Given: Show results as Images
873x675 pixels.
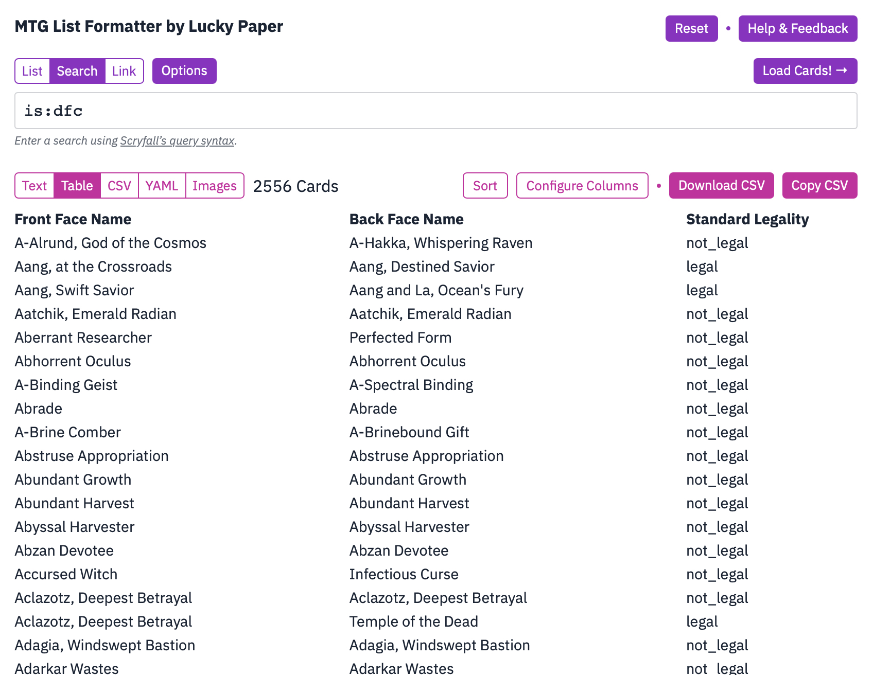Looking at the screenshot, I should point(215,186).
